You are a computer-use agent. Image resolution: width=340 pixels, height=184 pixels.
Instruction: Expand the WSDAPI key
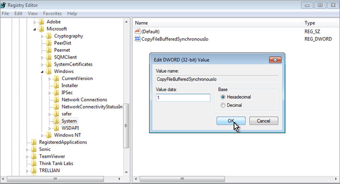(49, 128)
